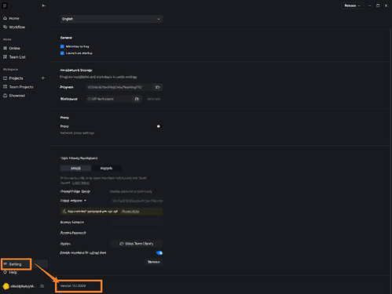Collapse the sidebar with the arrow icon
The width and height of the screenshot is (392, 294).
[x=44, y=5]
